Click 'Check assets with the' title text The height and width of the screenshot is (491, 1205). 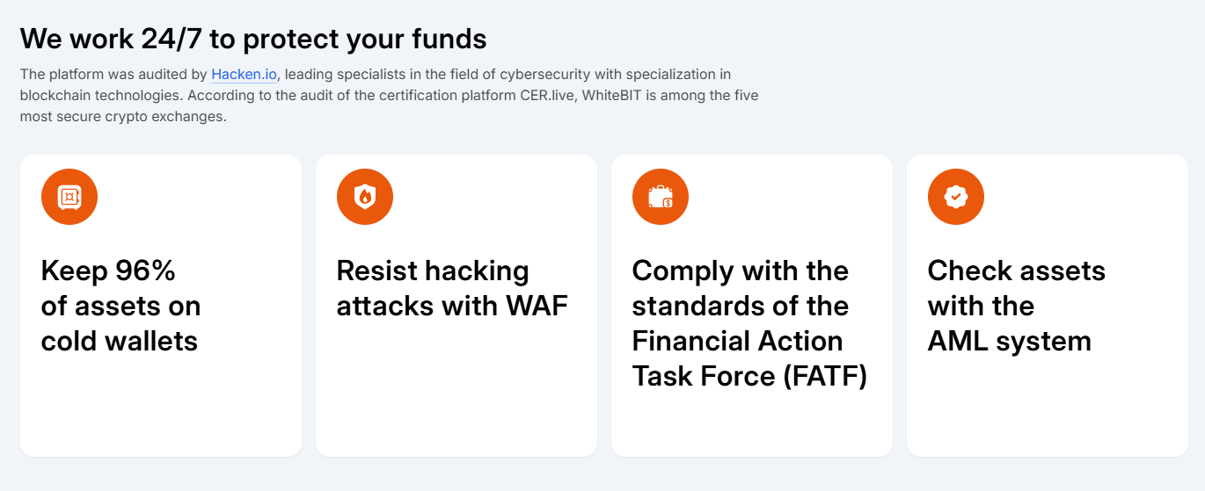(1016, 288)
